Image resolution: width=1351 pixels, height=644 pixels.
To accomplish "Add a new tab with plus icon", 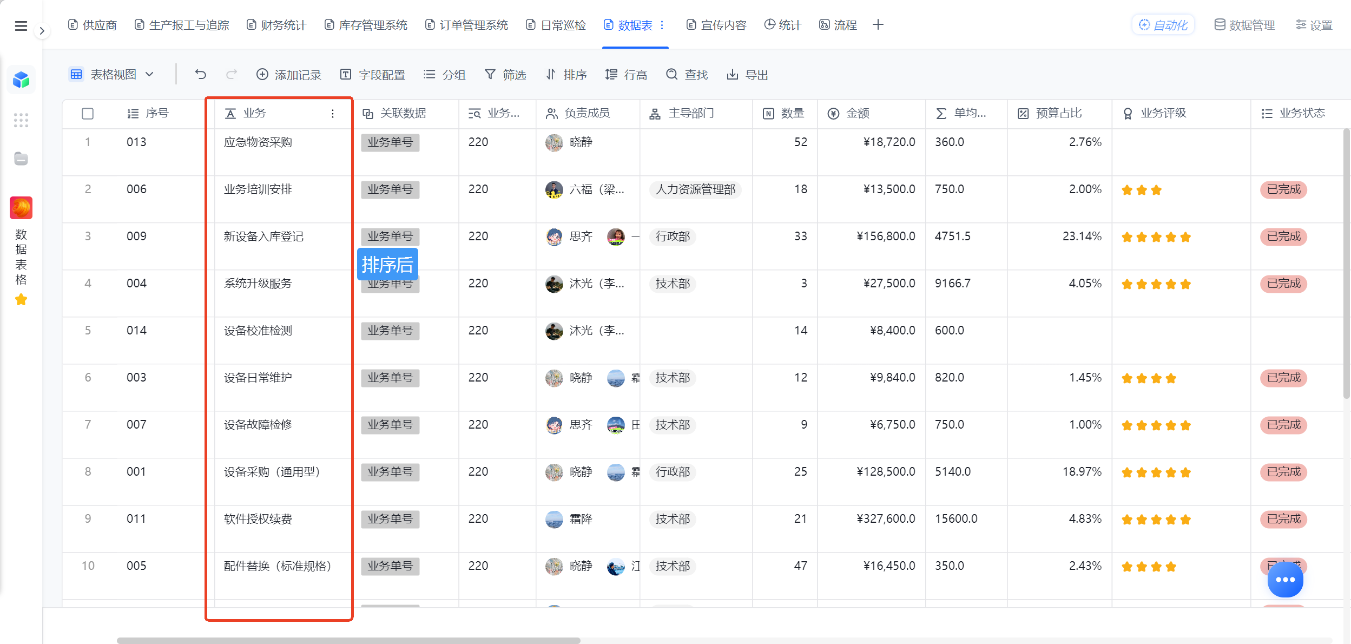I will point(878,25).
